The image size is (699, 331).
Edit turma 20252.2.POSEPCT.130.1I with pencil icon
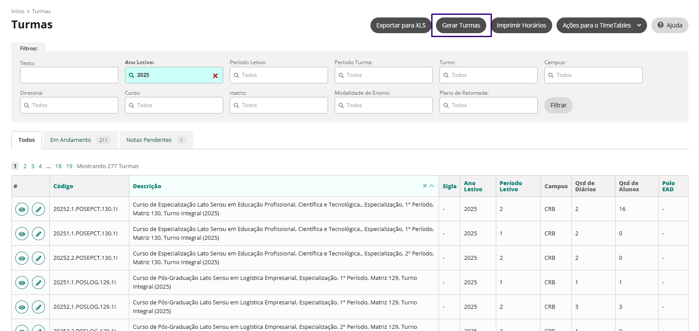click(x=38, y=258)
